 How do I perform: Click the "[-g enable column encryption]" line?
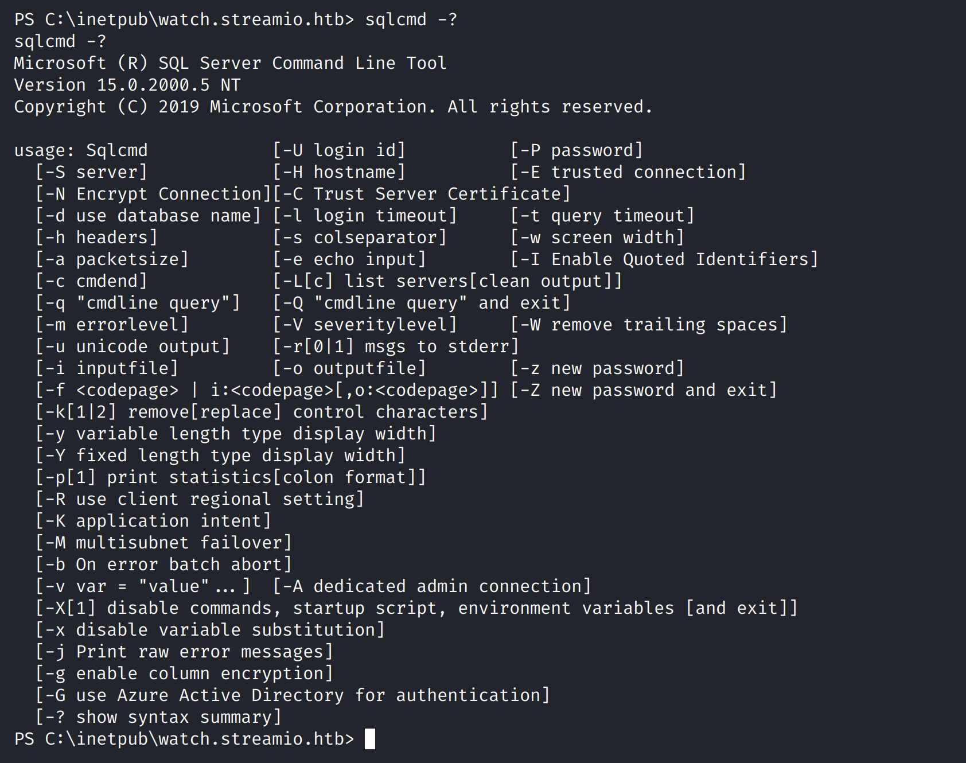click(x=184, y=674)
